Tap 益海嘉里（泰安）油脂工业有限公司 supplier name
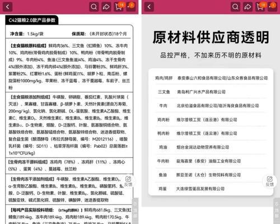 [208, 161]
